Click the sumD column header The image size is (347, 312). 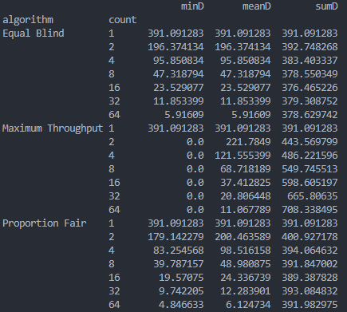326,6
